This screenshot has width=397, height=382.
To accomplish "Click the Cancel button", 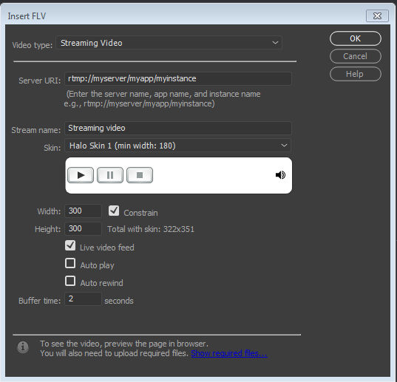I will (x=356, y=56).
